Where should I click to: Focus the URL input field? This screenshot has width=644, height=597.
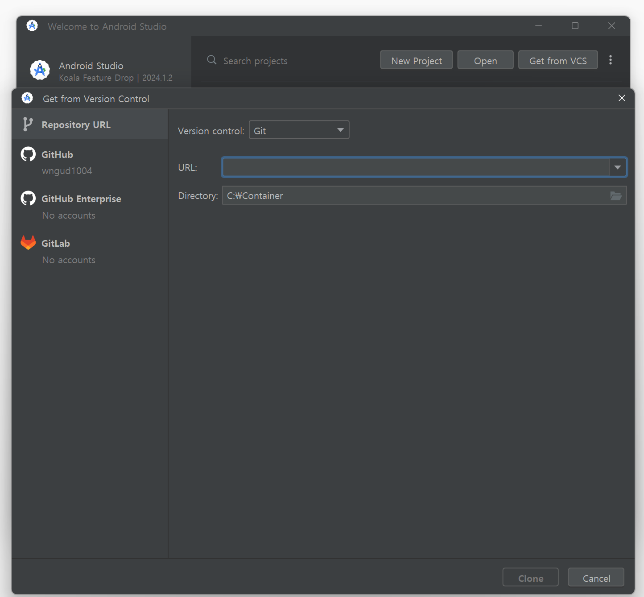coord(416,167)
